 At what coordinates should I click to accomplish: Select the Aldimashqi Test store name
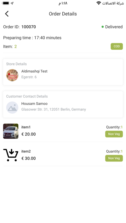[x=34, y=71]
